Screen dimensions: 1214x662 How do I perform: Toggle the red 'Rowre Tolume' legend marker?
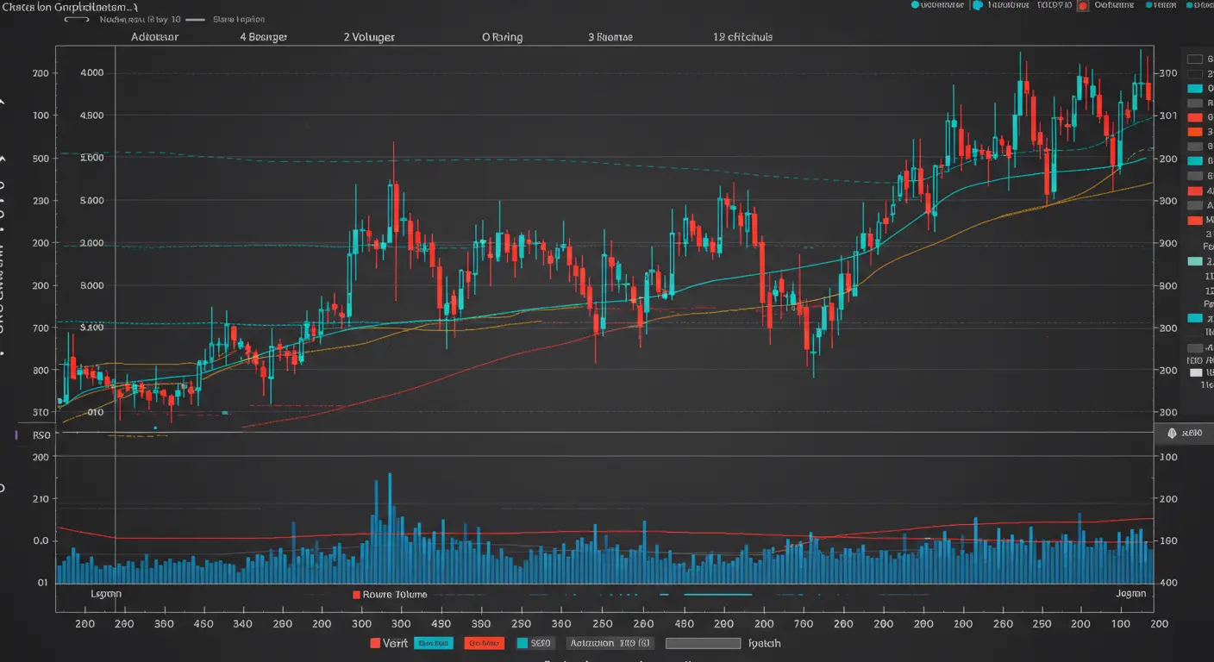355,594
